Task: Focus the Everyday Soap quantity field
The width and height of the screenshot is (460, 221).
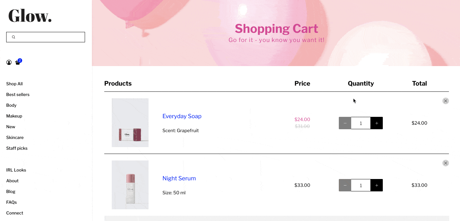Action: (x=361, y=123)
